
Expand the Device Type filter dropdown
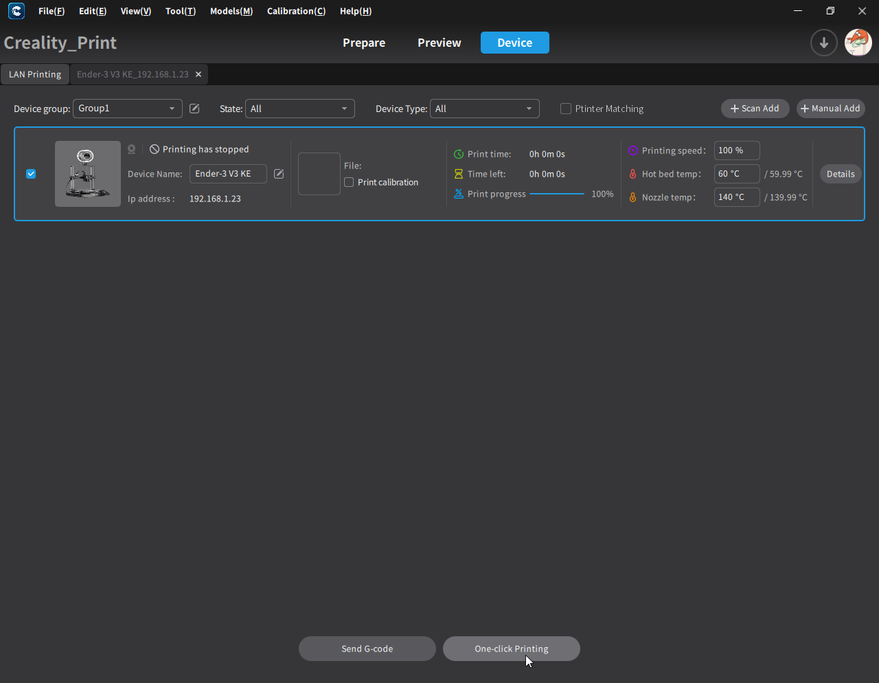485,109
